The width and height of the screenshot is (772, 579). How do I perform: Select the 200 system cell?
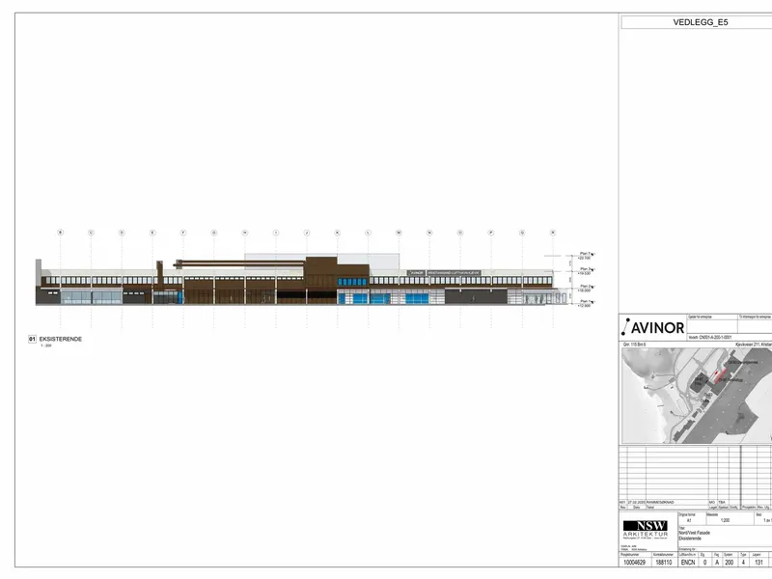click(730, 563)
